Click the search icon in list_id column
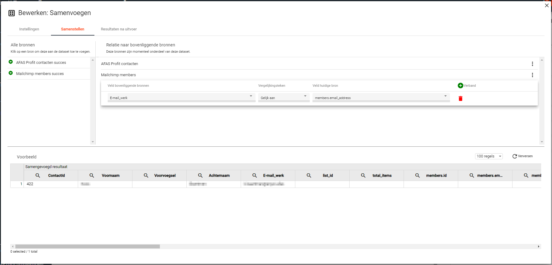 [x=309, y=176]
